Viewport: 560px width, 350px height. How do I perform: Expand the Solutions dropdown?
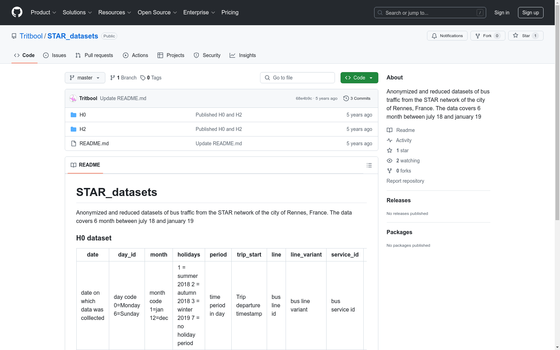pos(77,13)
